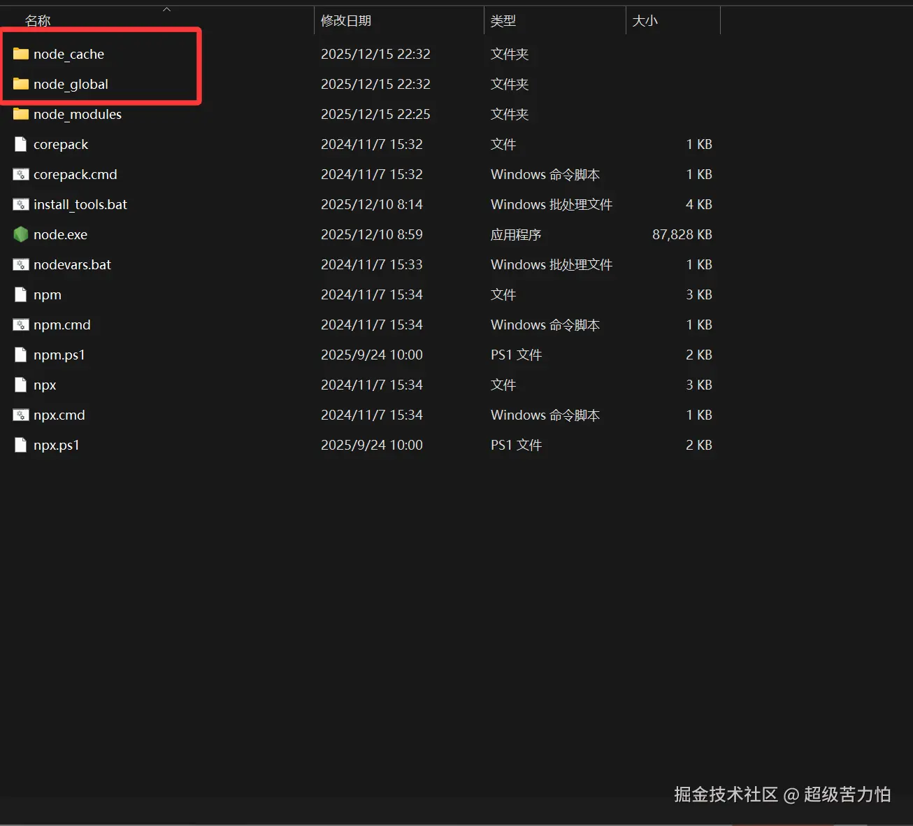
Task: Click the 2024/11/7 15:33 modified date
Action: tap(372, 264)
